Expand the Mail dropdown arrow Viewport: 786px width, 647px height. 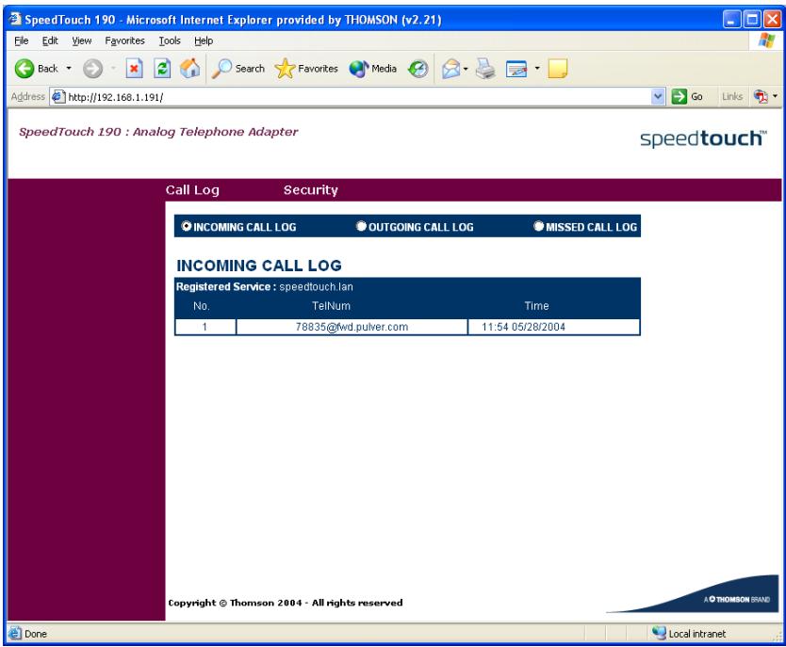point(466,69)
